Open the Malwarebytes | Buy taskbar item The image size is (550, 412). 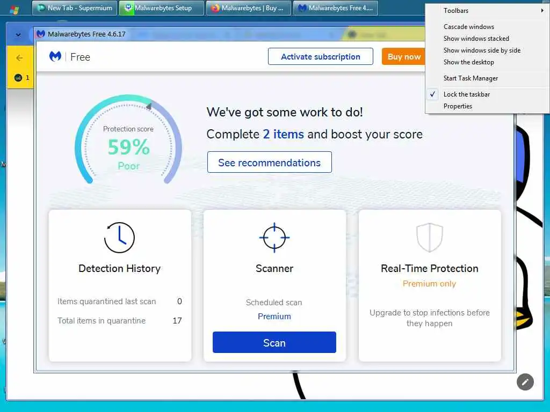[x=248, y=8]
